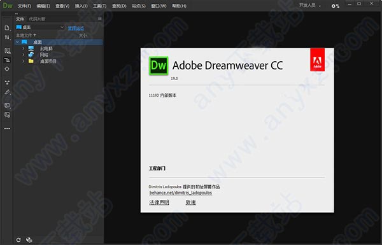Collapse the 桌面 root folder
Image resolution: width=382 pixels, height=245 pixels.
point(17,42)
